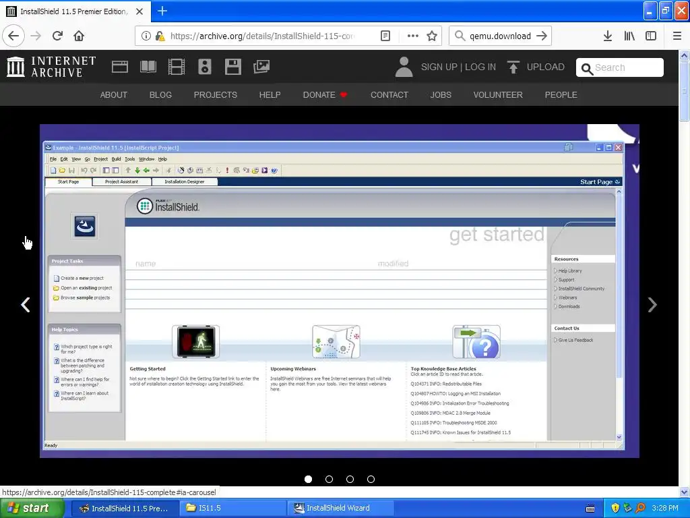Screen dimensions: 690x518
Task: Click the magnifier icon in archive search
Action: (x=587, y=69)
